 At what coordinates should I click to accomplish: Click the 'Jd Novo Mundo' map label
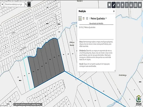72,44
